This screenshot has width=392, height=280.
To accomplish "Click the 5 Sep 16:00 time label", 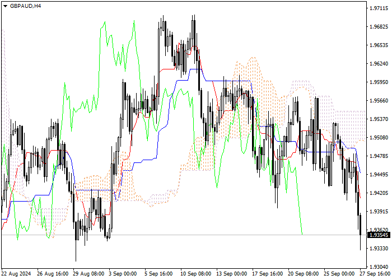I will (x=158, y=274).
